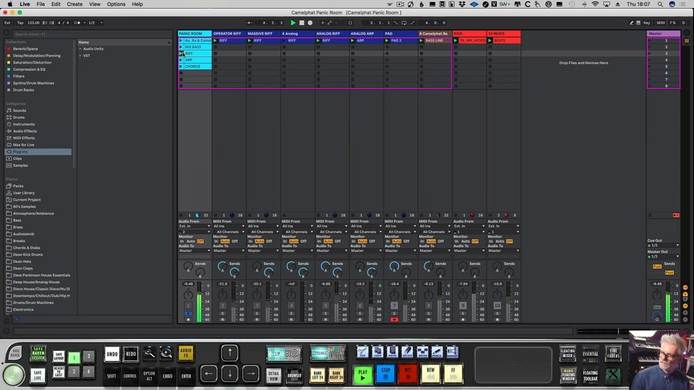Image resolution: width=694 pixels, height=390 pixels.
Task: Select layout preset 2 button
Action: click(x=88, y=356)
